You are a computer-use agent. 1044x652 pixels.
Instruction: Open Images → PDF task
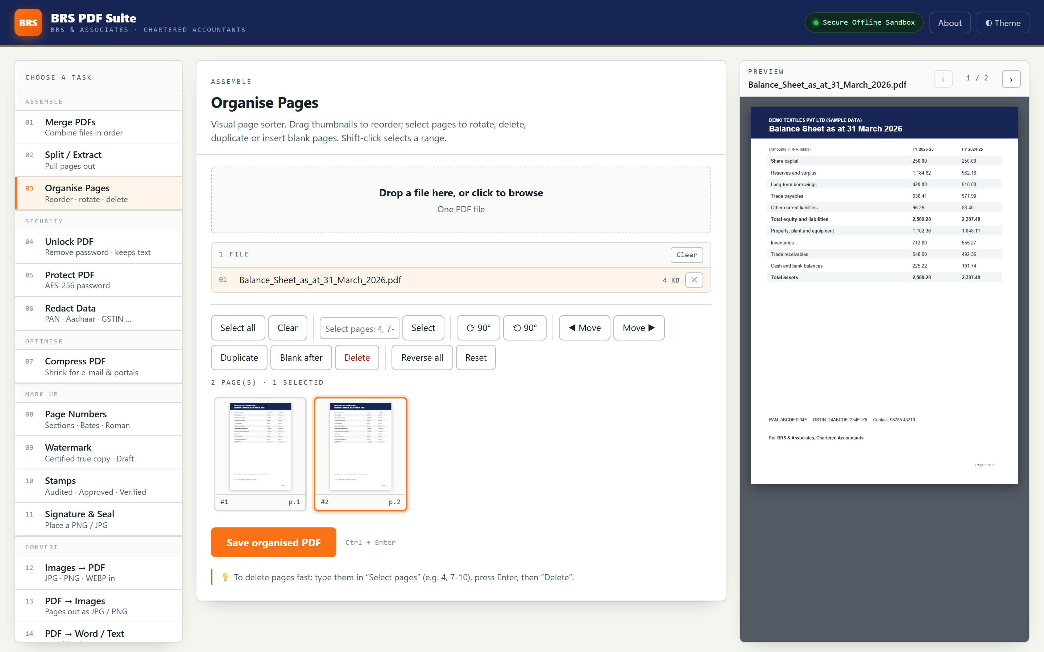(99, 572)
